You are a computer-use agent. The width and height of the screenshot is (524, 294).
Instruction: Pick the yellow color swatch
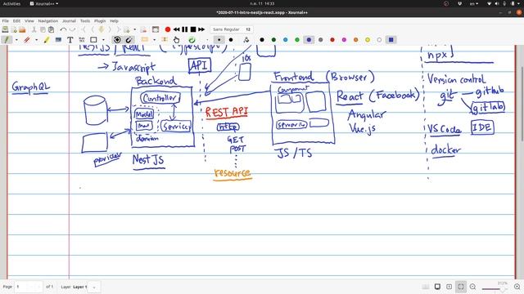click(x=368, y=40)
